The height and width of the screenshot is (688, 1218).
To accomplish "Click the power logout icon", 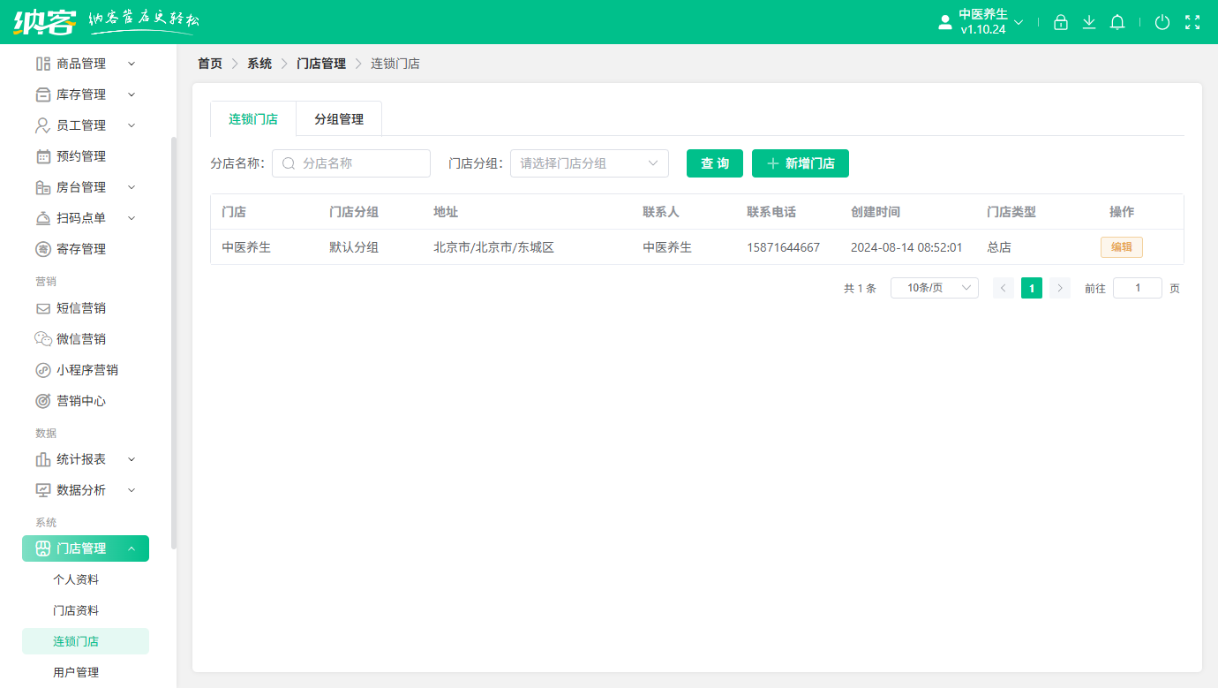I will tap(1162, 22).
